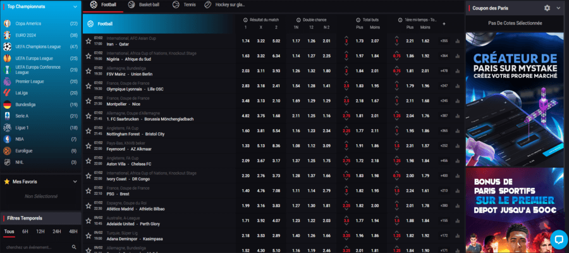Open stats icon for Aston Villa - Chelsea FC
569x253 pixels.
point(457,161)
